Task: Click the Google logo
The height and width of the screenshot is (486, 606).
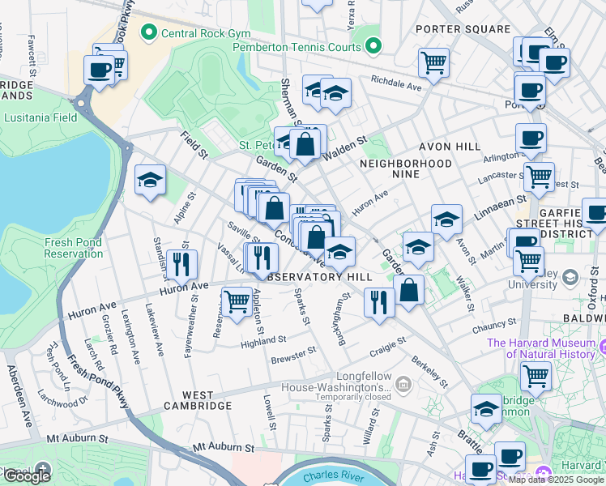Action: coord(26,475)
